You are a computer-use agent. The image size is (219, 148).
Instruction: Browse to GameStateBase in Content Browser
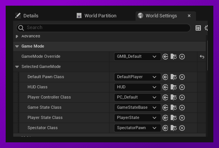(174, 108)
